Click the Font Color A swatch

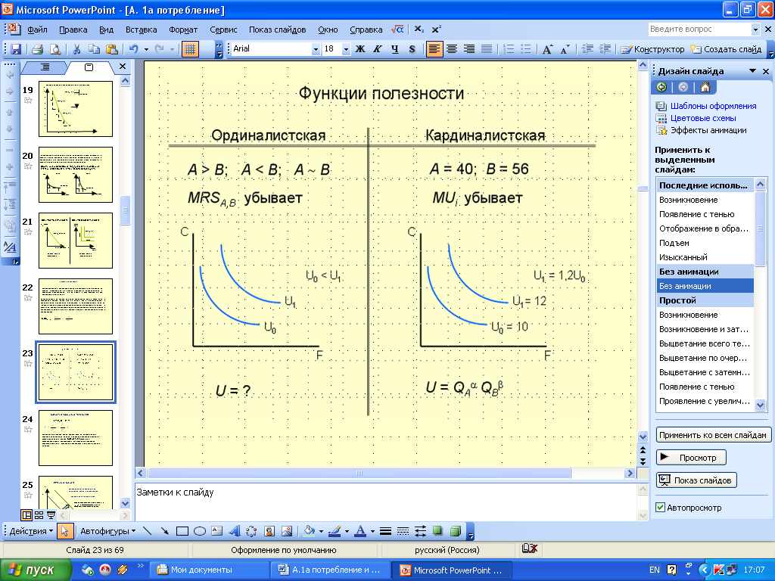click(360, 531)
